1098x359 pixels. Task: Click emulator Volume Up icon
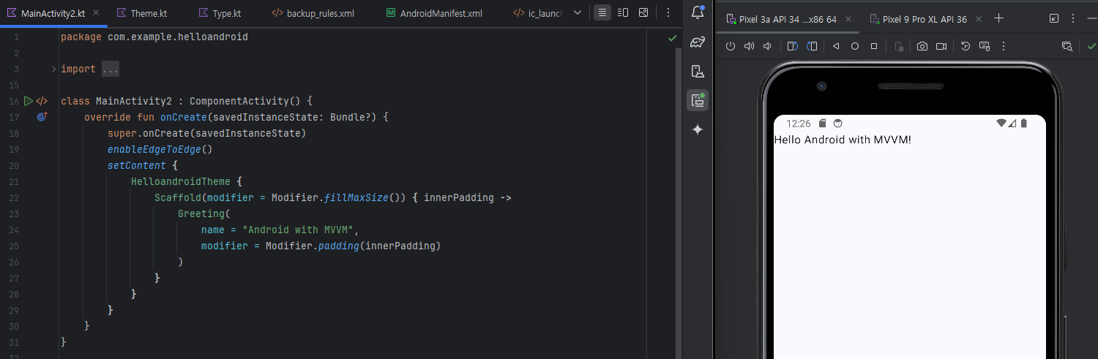(x=749, y=46)
